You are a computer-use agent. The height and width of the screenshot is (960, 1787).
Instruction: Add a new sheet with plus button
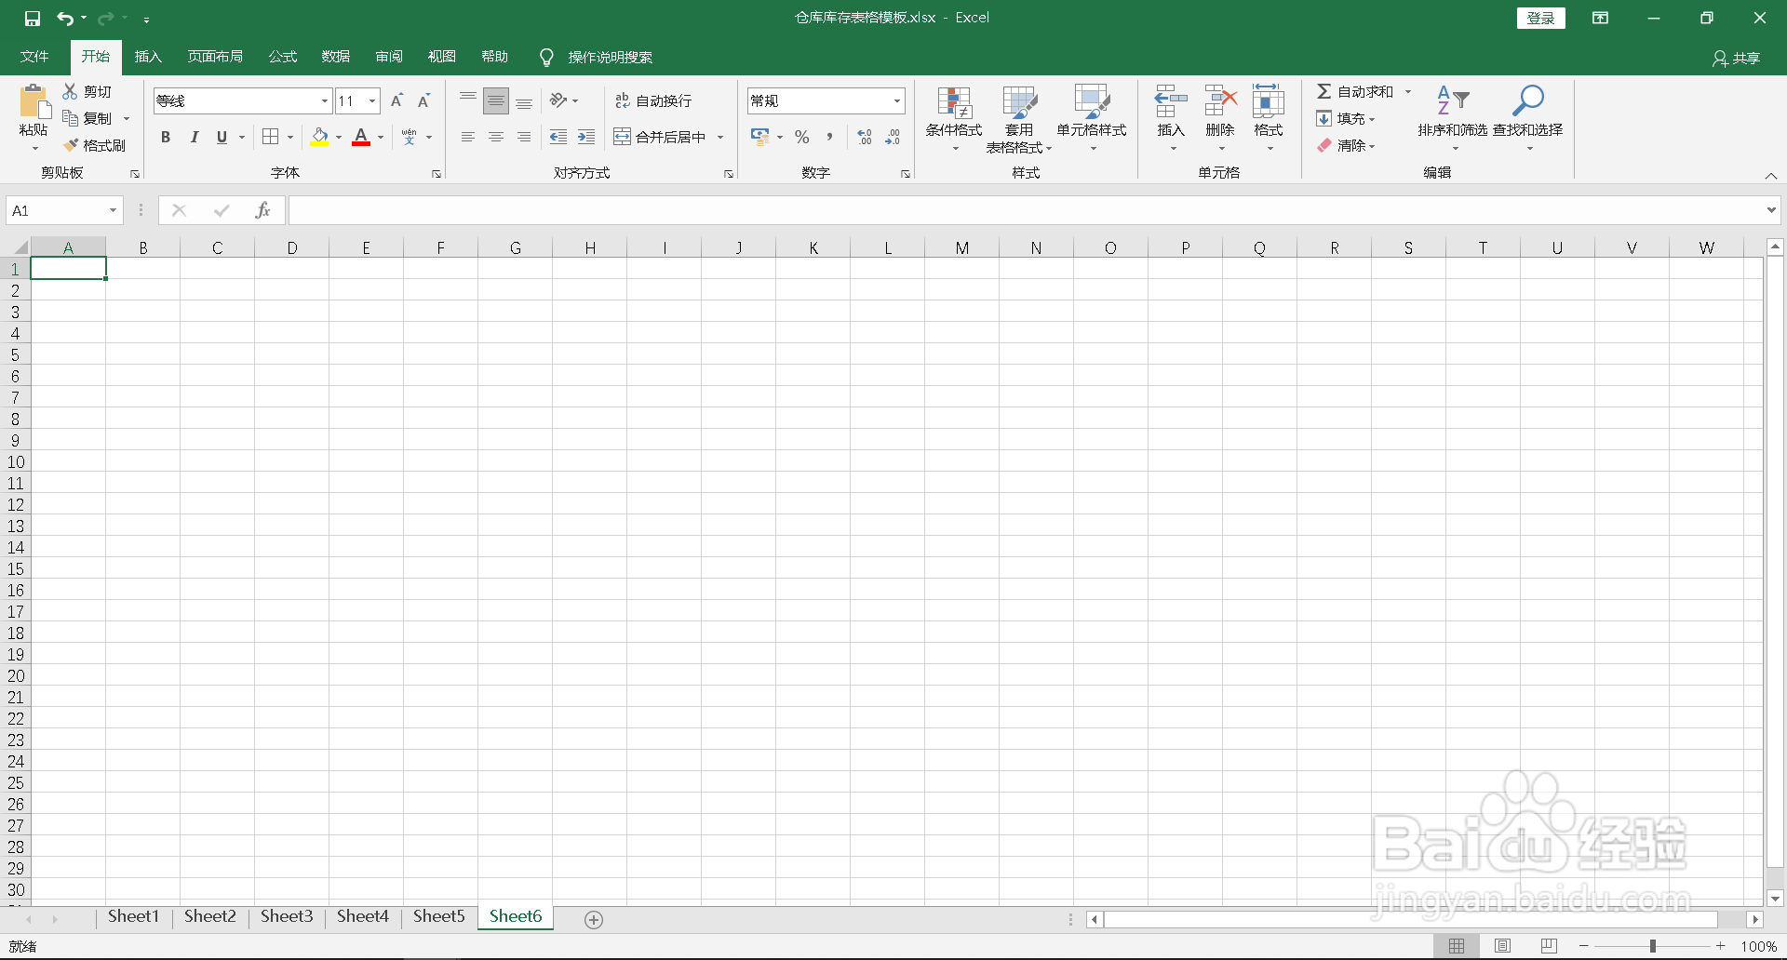coord(594,919)
